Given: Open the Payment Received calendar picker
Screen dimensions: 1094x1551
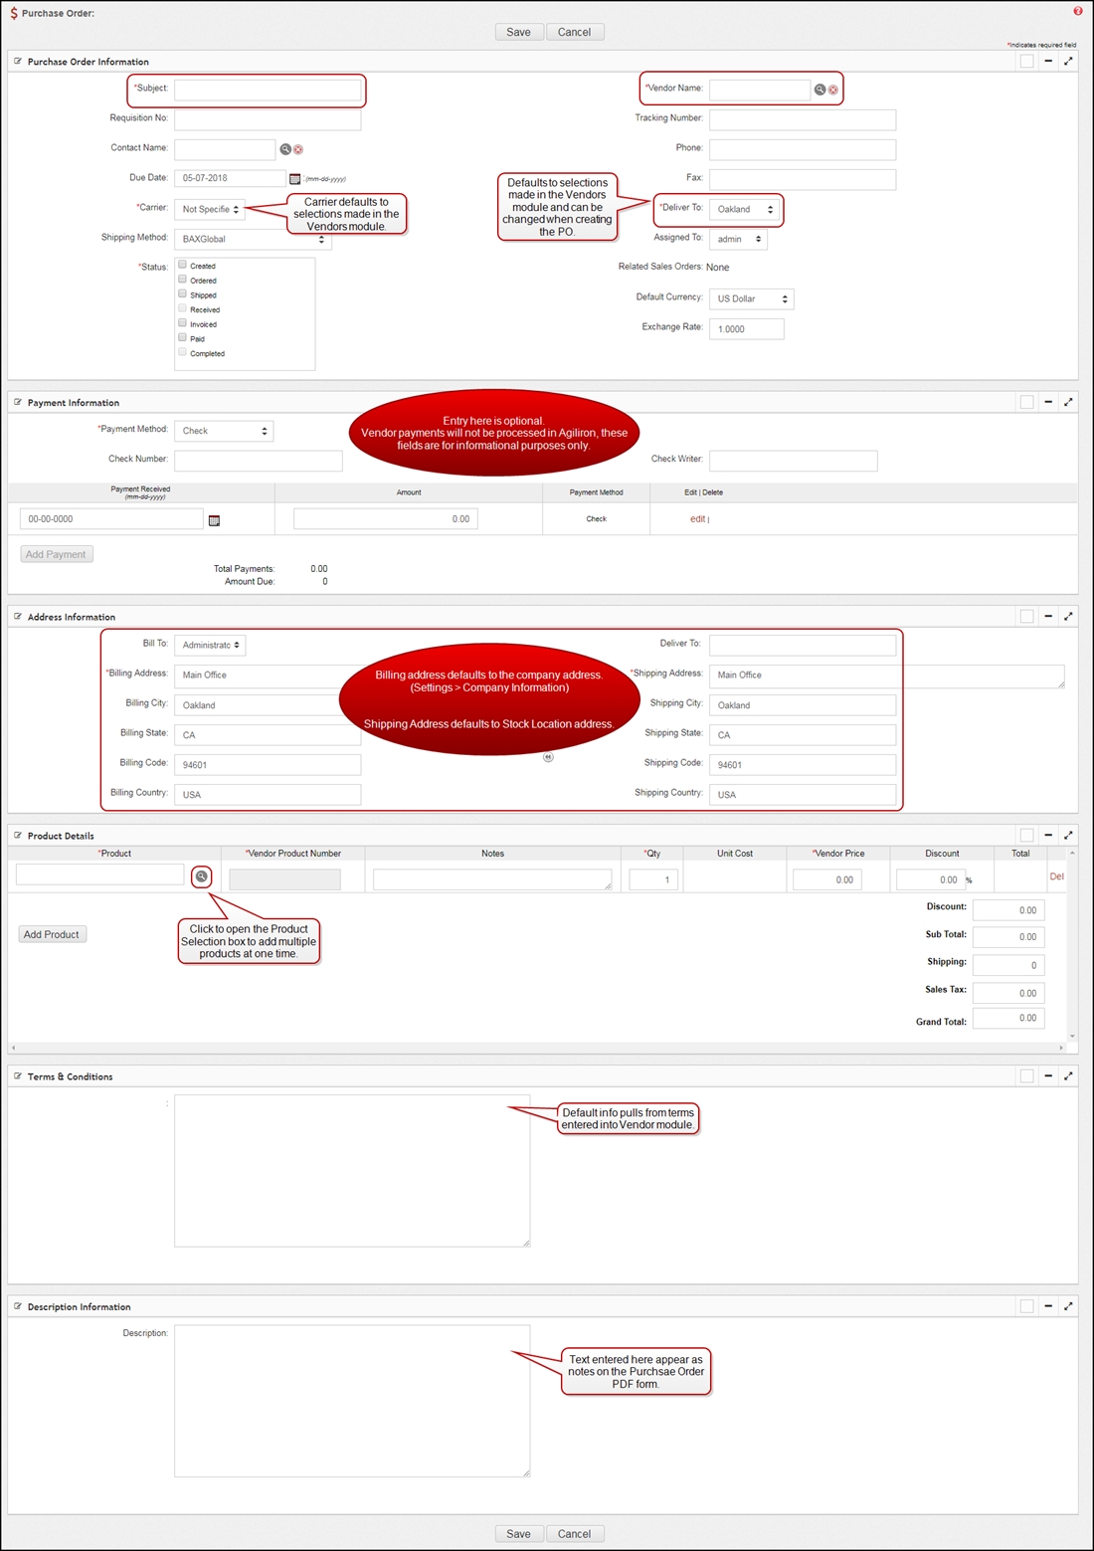Looking at the screenshot, I should (214, 520).
